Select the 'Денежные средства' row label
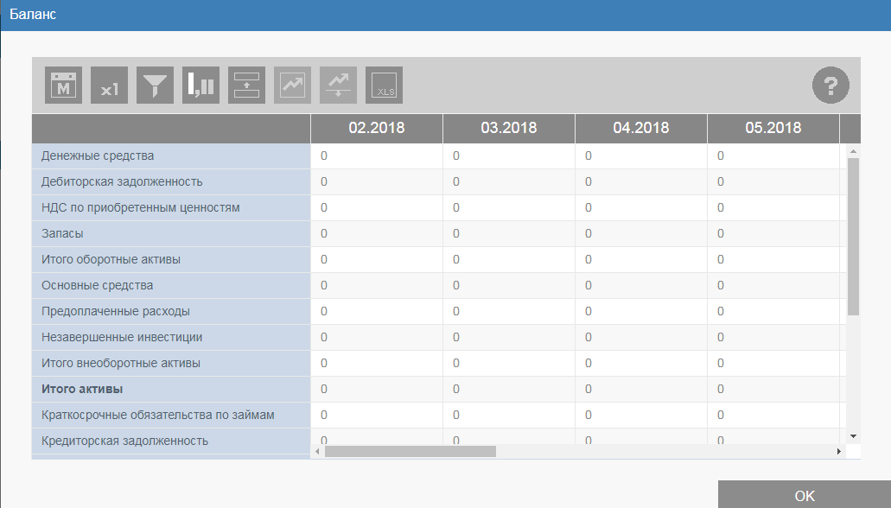Screen dimensions: 891x508 pyautogui.click(x=98, y=156)
